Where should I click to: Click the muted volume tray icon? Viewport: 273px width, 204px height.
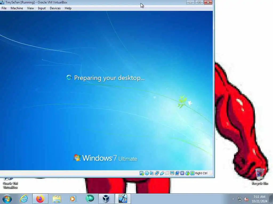246,199
